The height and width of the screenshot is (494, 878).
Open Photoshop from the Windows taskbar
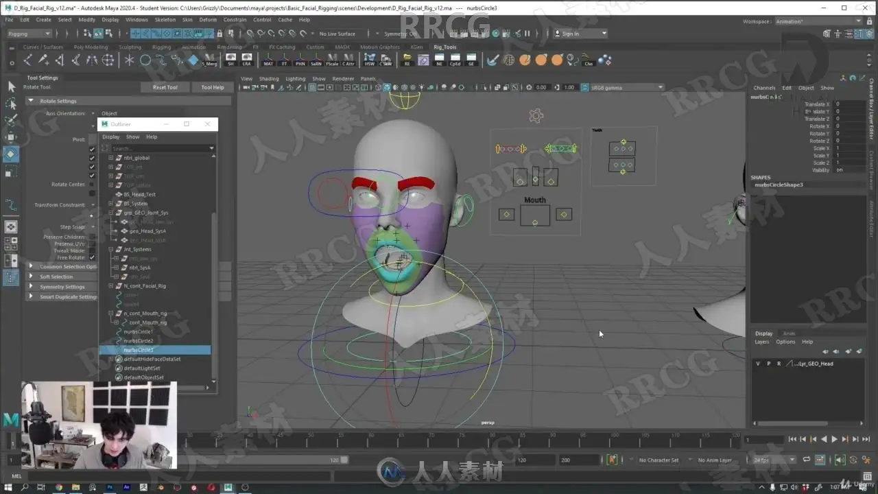[x=110, y=487]
